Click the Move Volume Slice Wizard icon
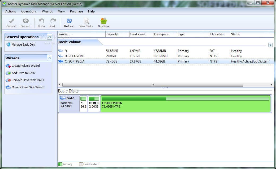 [8, 87]
